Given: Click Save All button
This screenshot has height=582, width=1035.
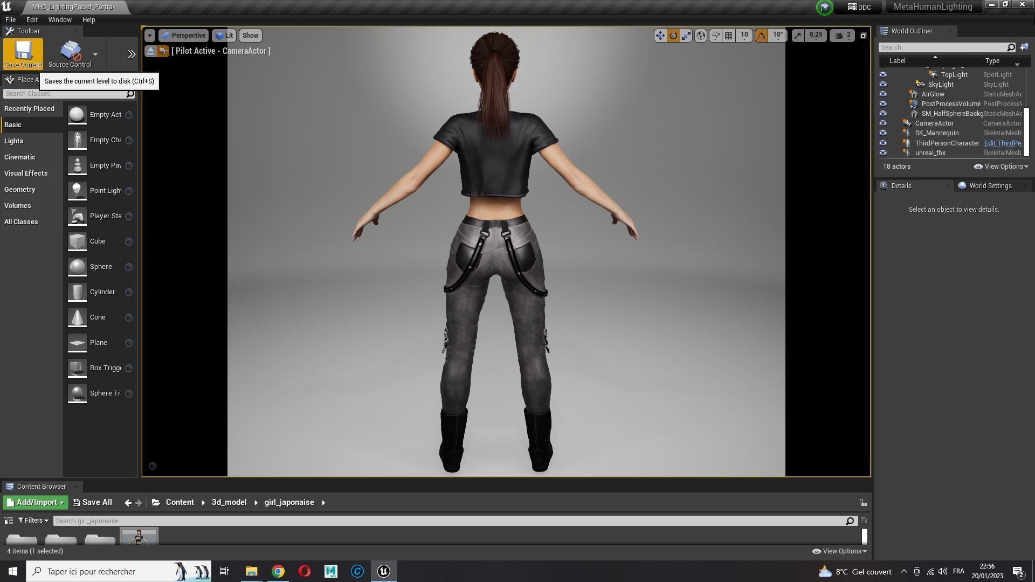Looking at the screenshot, I should click(x=92, y=502).
